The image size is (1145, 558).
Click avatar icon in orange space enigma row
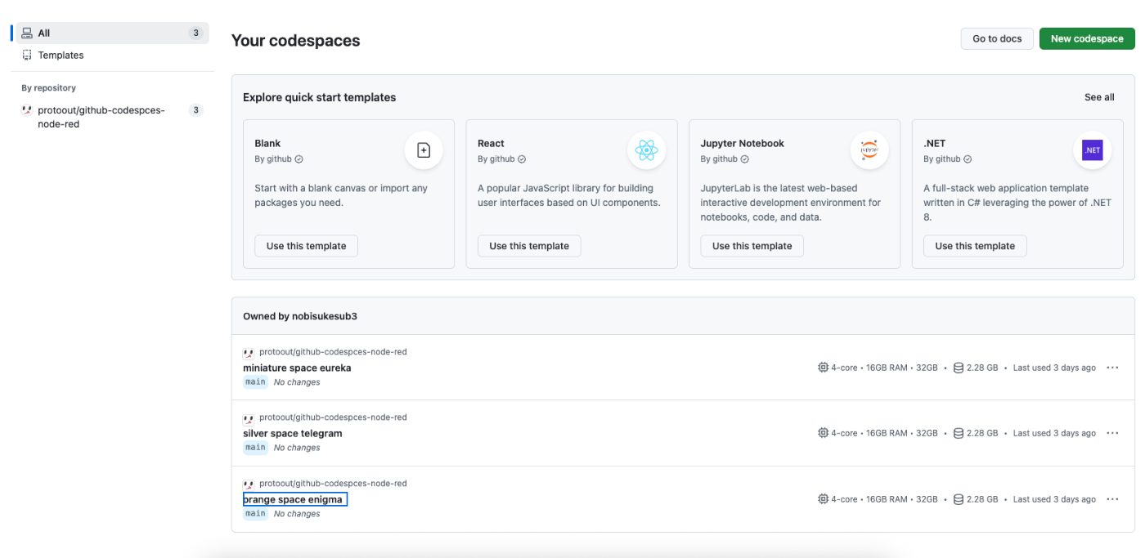pos(249,484)
